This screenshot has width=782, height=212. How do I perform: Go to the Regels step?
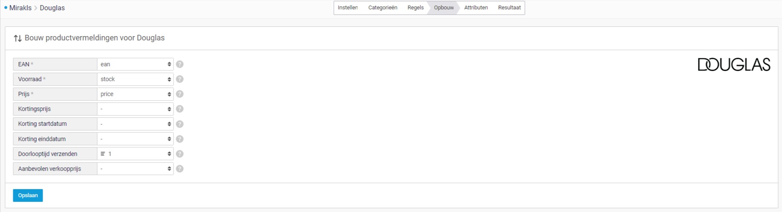coord(416,8)
